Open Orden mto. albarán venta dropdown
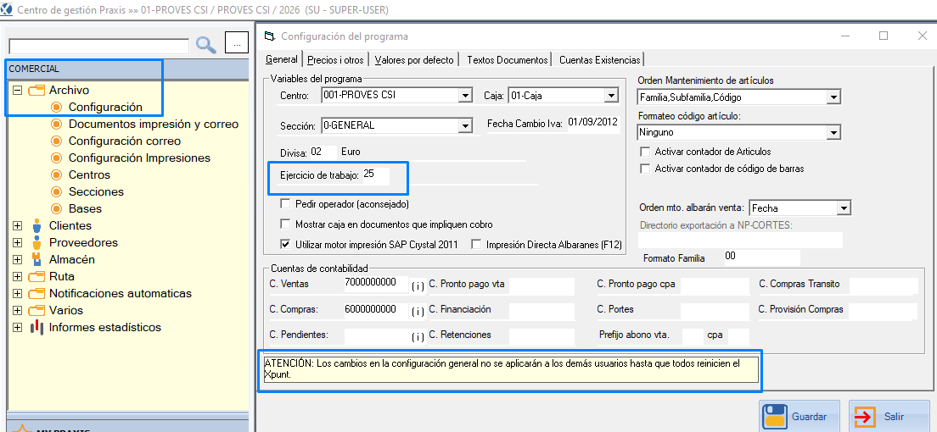The image size is (937, 432). [x=843, y=208]
